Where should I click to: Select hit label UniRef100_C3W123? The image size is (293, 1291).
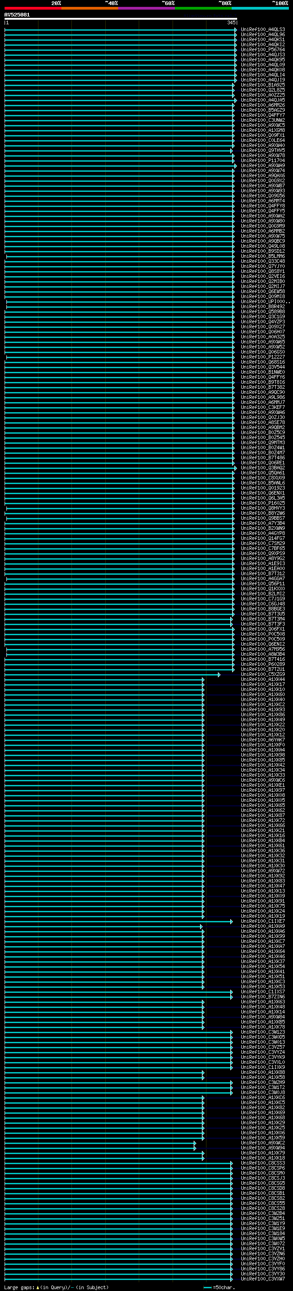tap(262, 1032)
